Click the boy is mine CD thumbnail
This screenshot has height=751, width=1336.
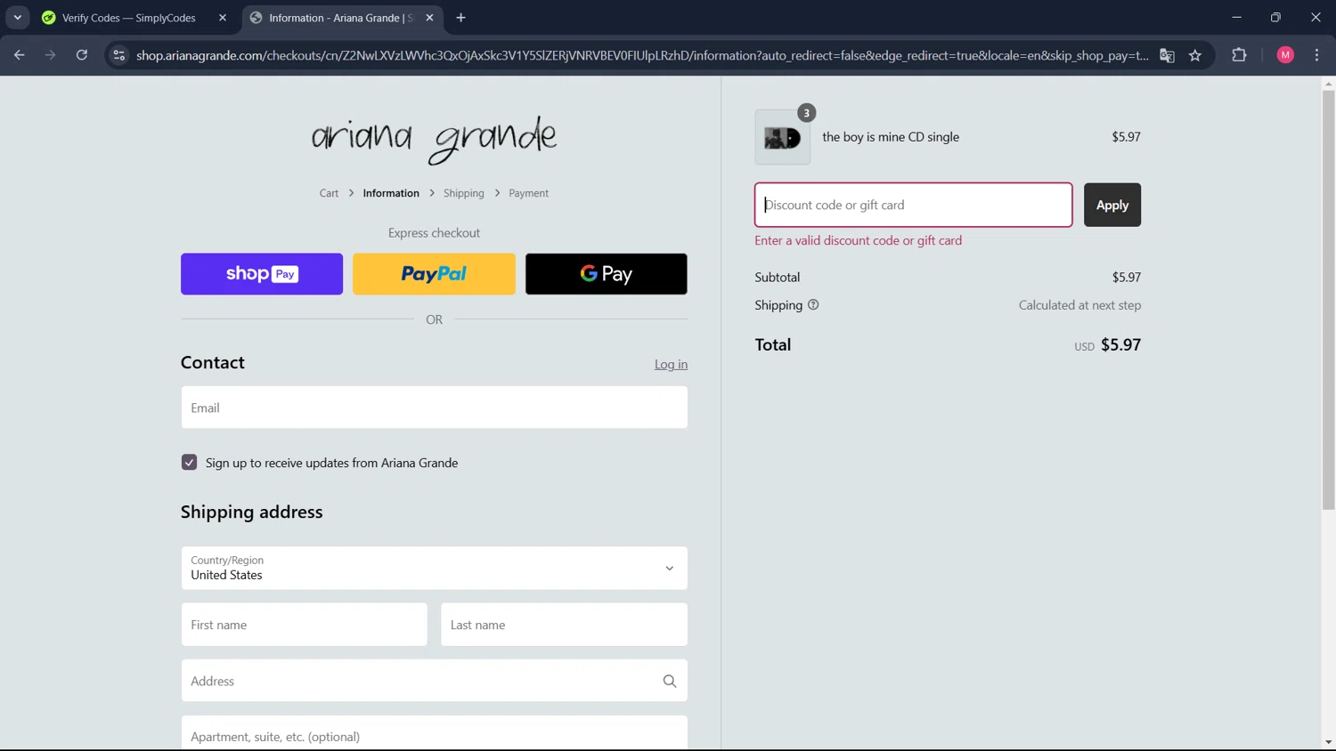pos(783,137)
